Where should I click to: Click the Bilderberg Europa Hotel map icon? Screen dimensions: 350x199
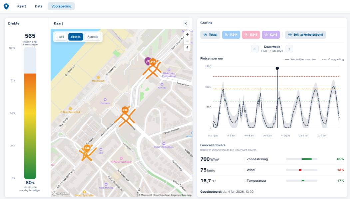[169, 70]
